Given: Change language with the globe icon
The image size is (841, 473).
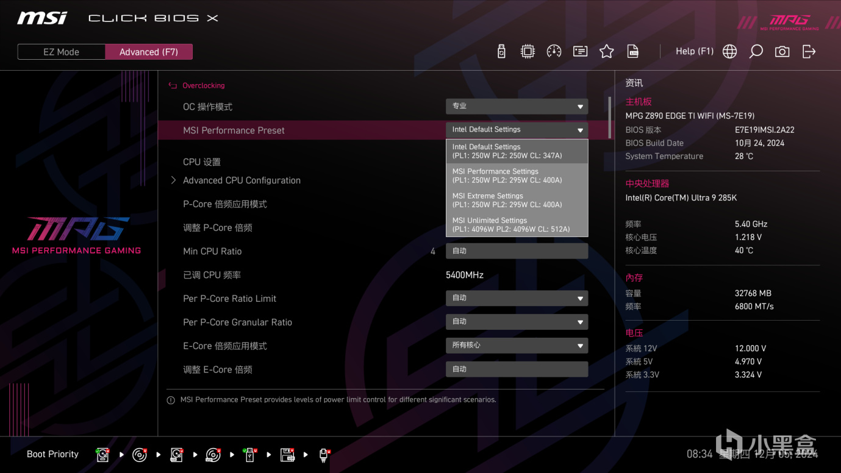Looking at the screenshot, I should 729,52.
